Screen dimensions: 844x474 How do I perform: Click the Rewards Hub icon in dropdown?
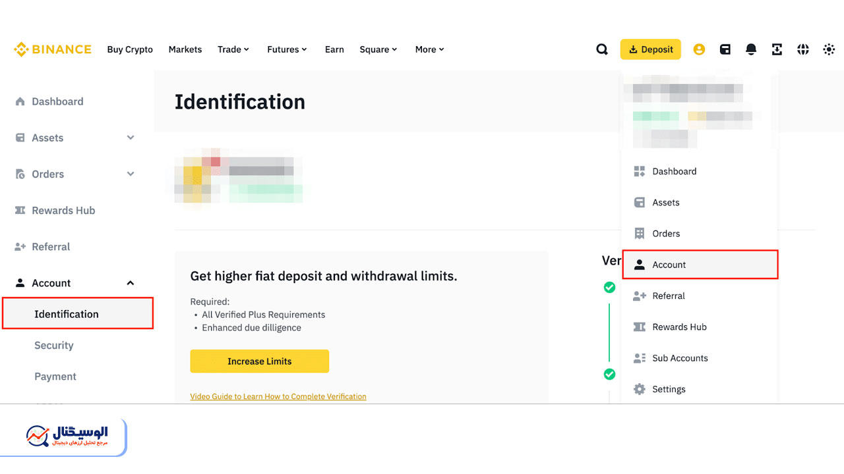click(639, 327)
